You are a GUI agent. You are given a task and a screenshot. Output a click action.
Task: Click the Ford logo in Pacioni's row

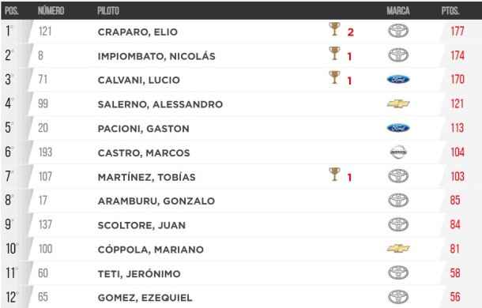point(398,128)
